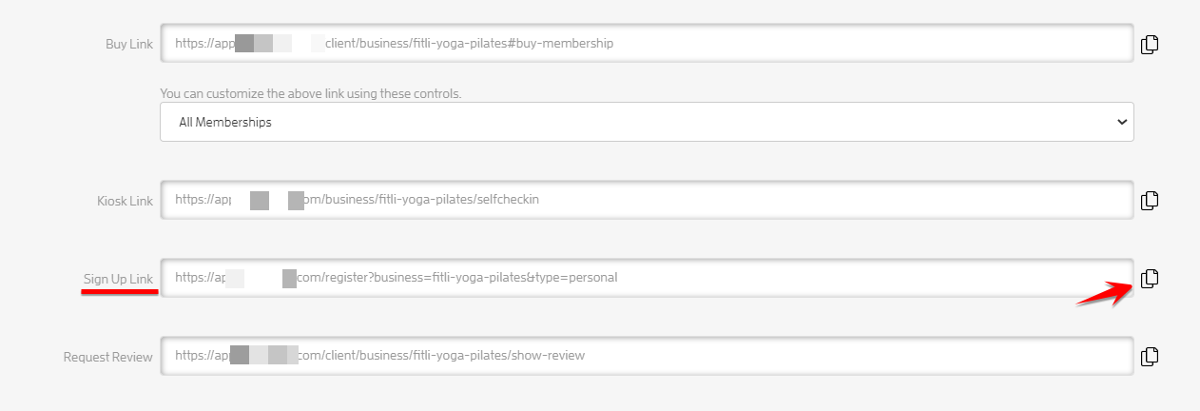Click the Kiosk Link label

coord(125,201)
